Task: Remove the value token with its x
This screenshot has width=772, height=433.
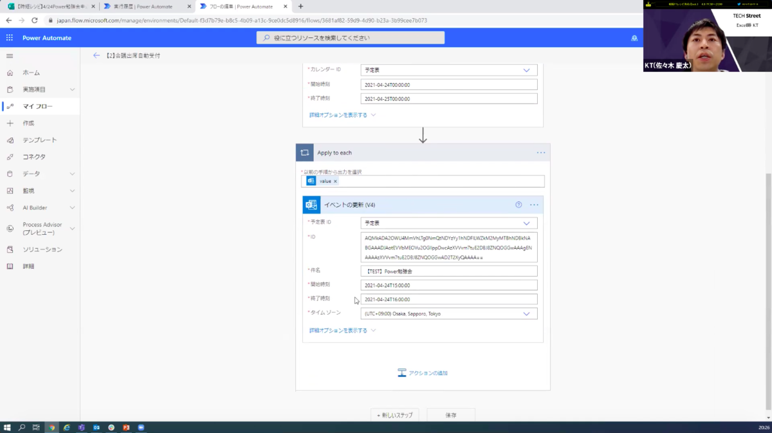Action: (335, 181)
